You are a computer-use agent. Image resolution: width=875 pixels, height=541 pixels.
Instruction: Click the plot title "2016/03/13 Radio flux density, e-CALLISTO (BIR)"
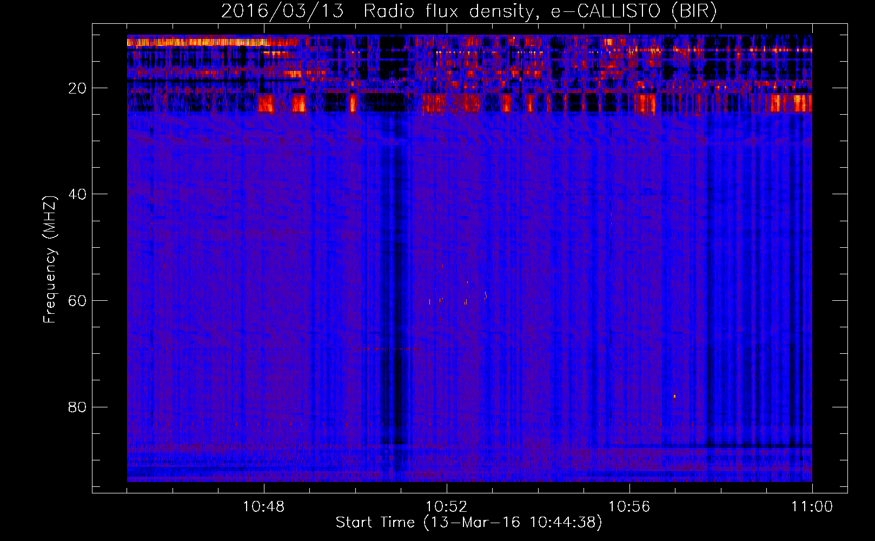pos(469,11)
